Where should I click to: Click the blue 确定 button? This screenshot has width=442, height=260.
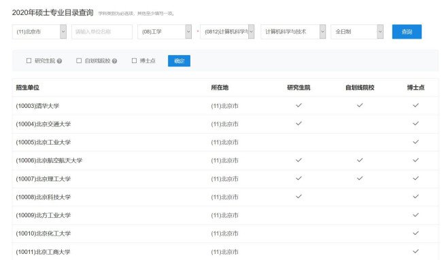coord(179,61)
